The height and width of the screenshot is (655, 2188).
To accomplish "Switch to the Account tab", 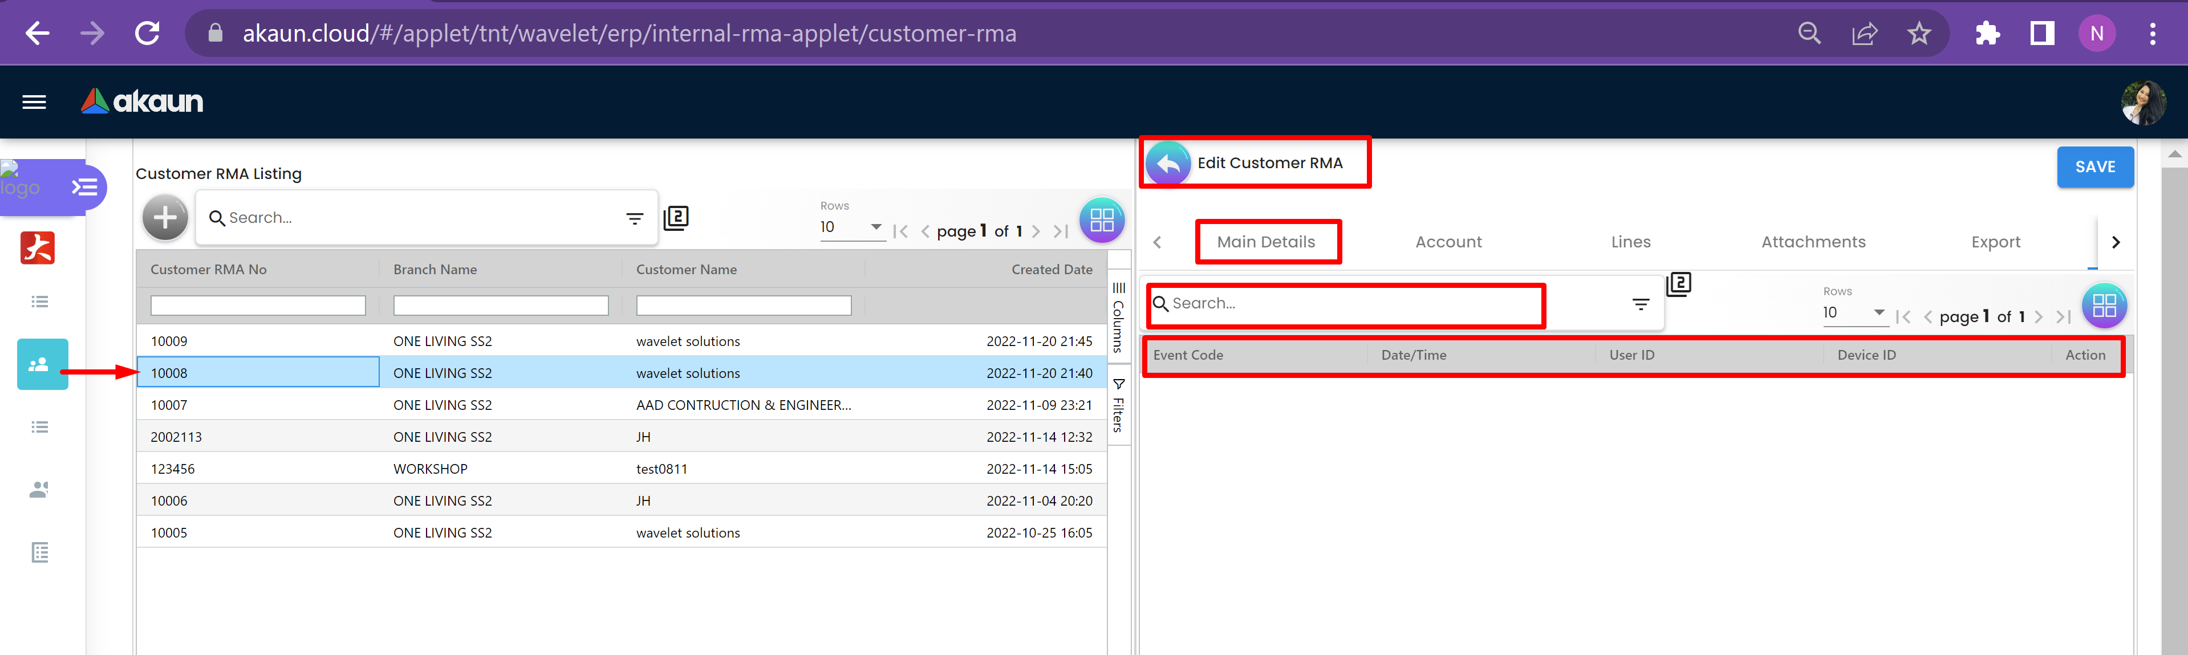I will point(1448,242).
